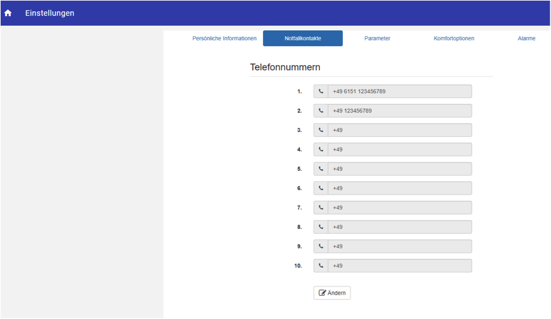Select the second phone field +49 123456789
The height and width of the screenshot is (319, 551).
[x=400, y=111]
